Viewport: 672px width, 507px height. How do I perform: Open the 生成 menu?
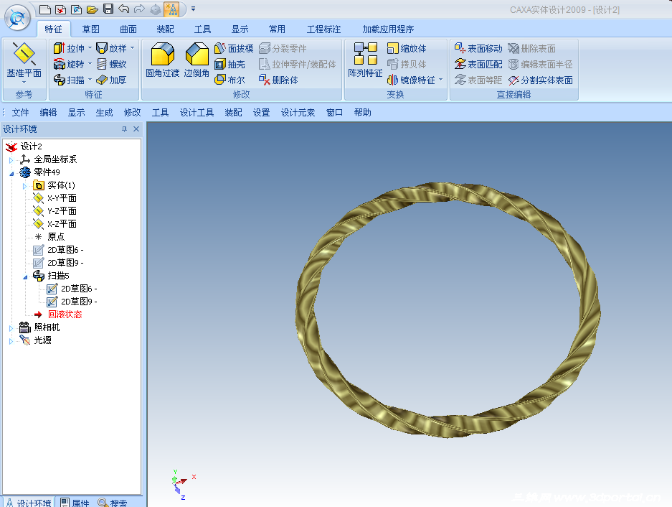[104, 113]
